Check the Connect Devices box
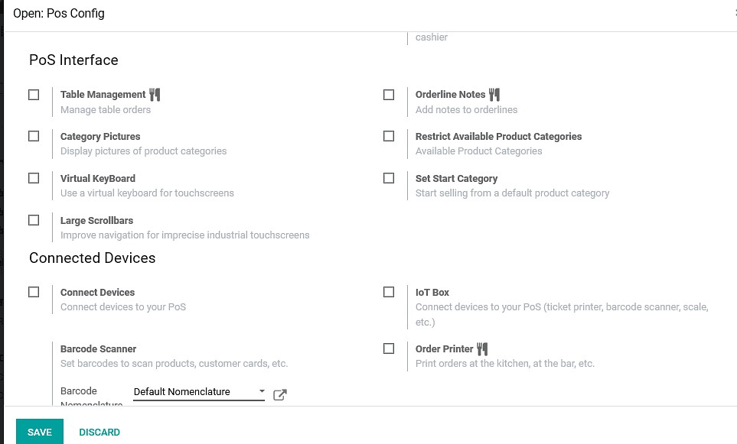737x444 pixels. pos(34,292)
